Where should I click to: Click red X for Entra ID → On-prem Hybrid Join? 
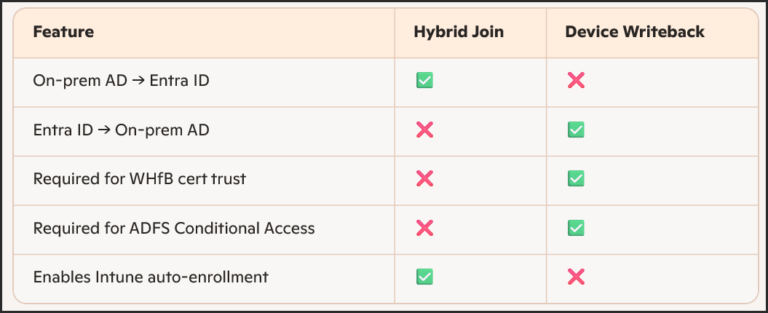tap(424, 130)
